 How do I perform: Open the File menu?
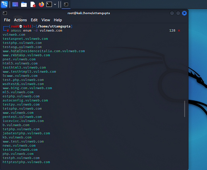tap(7, 20)
